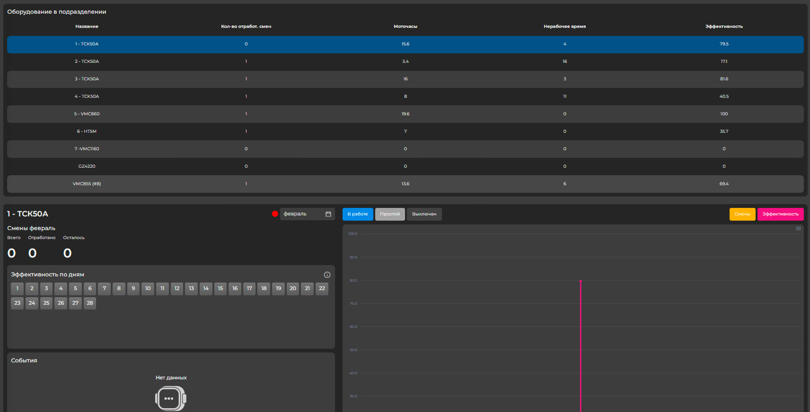Viewport: 810px width, 412px height.
Task: Select the 5 - VMC860 equipment row
Action: 405,114
